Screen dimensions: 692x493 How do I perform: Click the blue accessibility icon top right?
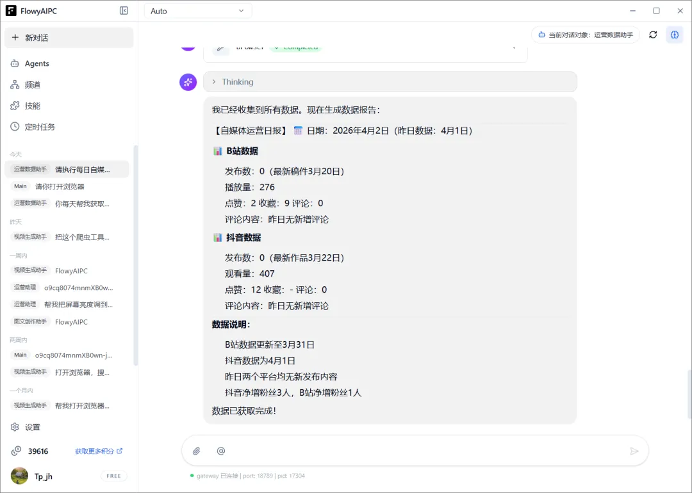click(x=675, y=35)
